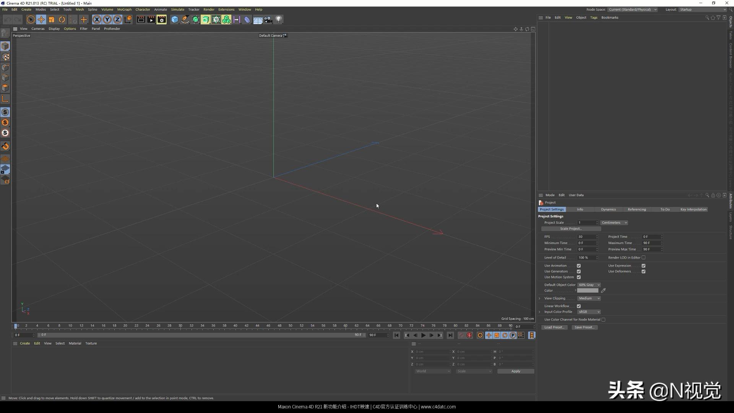Viewport: 734px width, 413px height.
Task: Click the Camera object icon
Action: [x=268, y=20]
